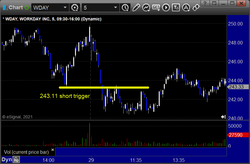Open the time template clock menu
The height and width of the screenshot is (164, 250).
click(125, 8)
